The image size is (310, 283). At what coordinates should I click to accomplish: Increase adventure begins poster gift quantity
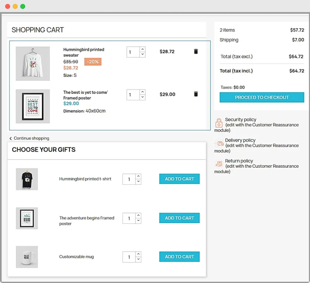(138, 216)
